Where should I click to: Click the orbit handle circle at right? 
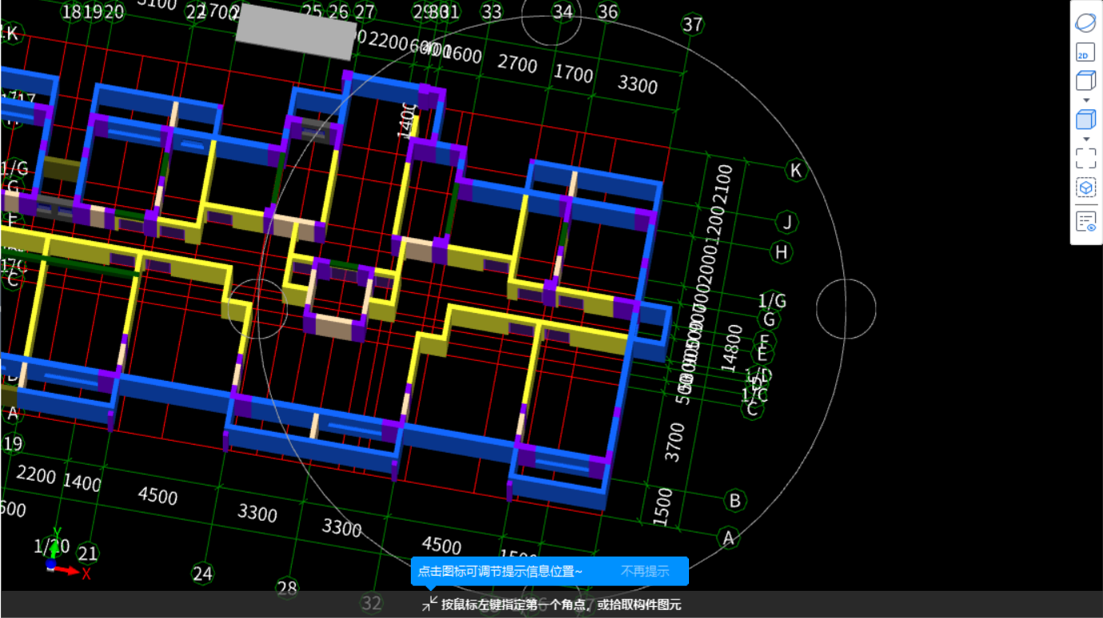846,309
